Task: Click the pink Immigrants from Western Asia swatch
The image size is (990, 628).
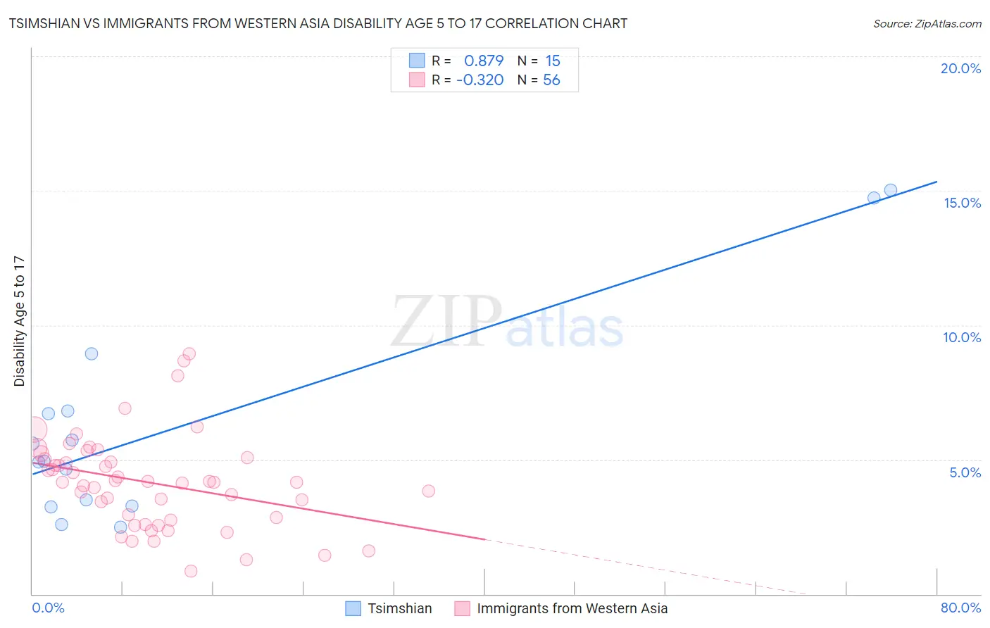Action: click(462, 608)
